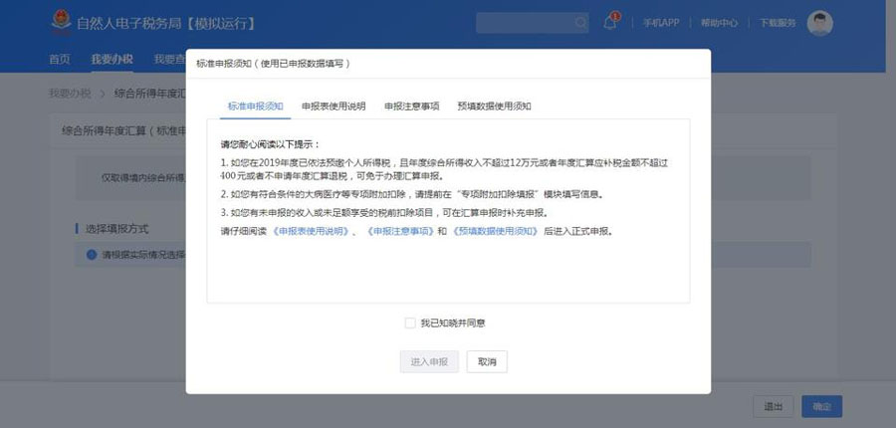The height and width of the screenshot is (428, 896).
Task: Click the info icon in the blue notice bar
Action: 93,255
